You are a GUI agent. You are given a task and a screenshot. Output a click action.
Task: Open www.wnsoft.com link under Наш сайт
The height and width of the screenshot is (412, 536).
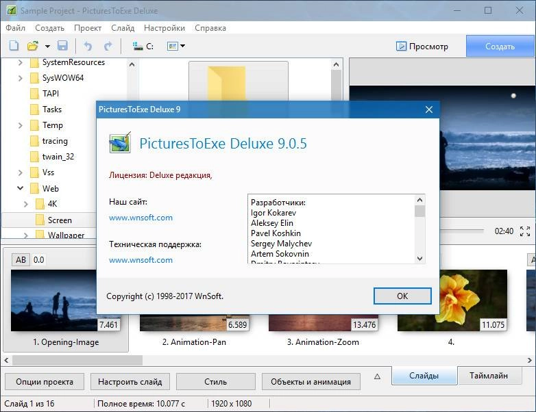(141, 218)
